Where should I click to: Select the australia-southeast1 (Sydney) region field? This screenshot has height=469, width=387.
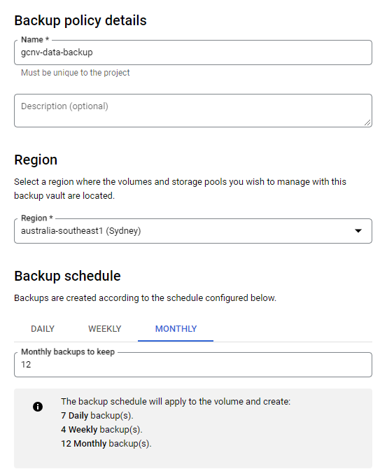coord(193,231)
